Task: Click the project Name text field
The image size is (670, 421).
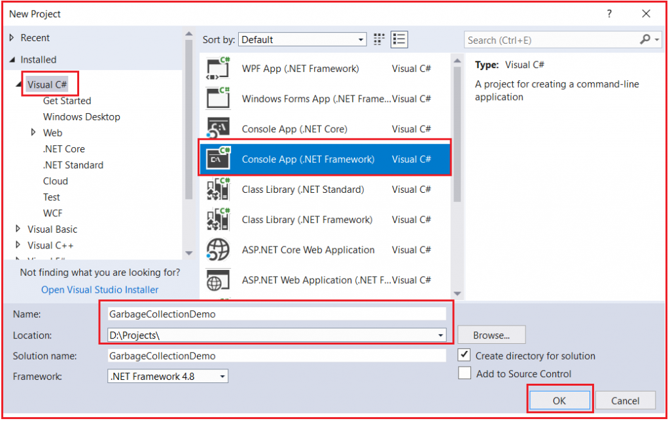Action: [x=276, y=314]
